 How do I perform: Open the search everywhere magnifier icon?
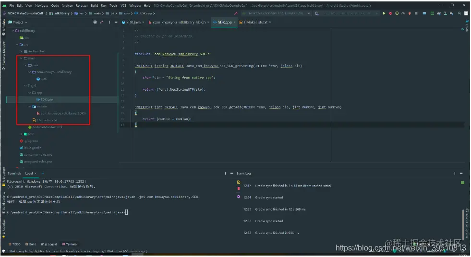(459, 13)
